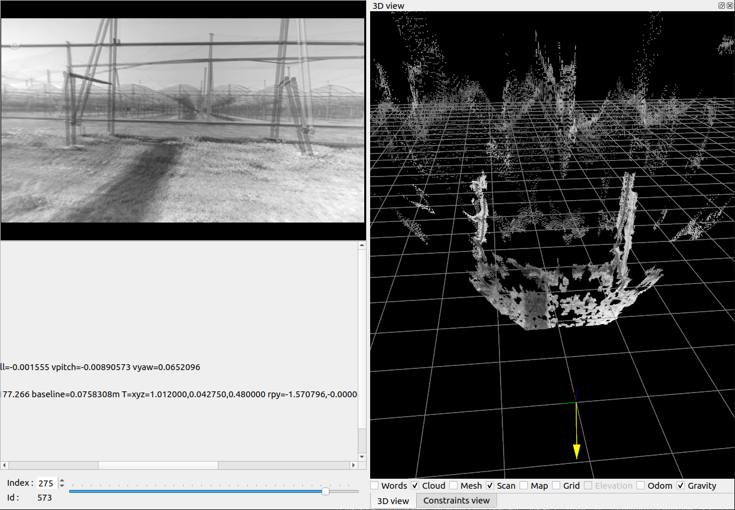Click the text panel scroll-up arrow
This screenshot has height=510, width=735.
coord(362,246)
